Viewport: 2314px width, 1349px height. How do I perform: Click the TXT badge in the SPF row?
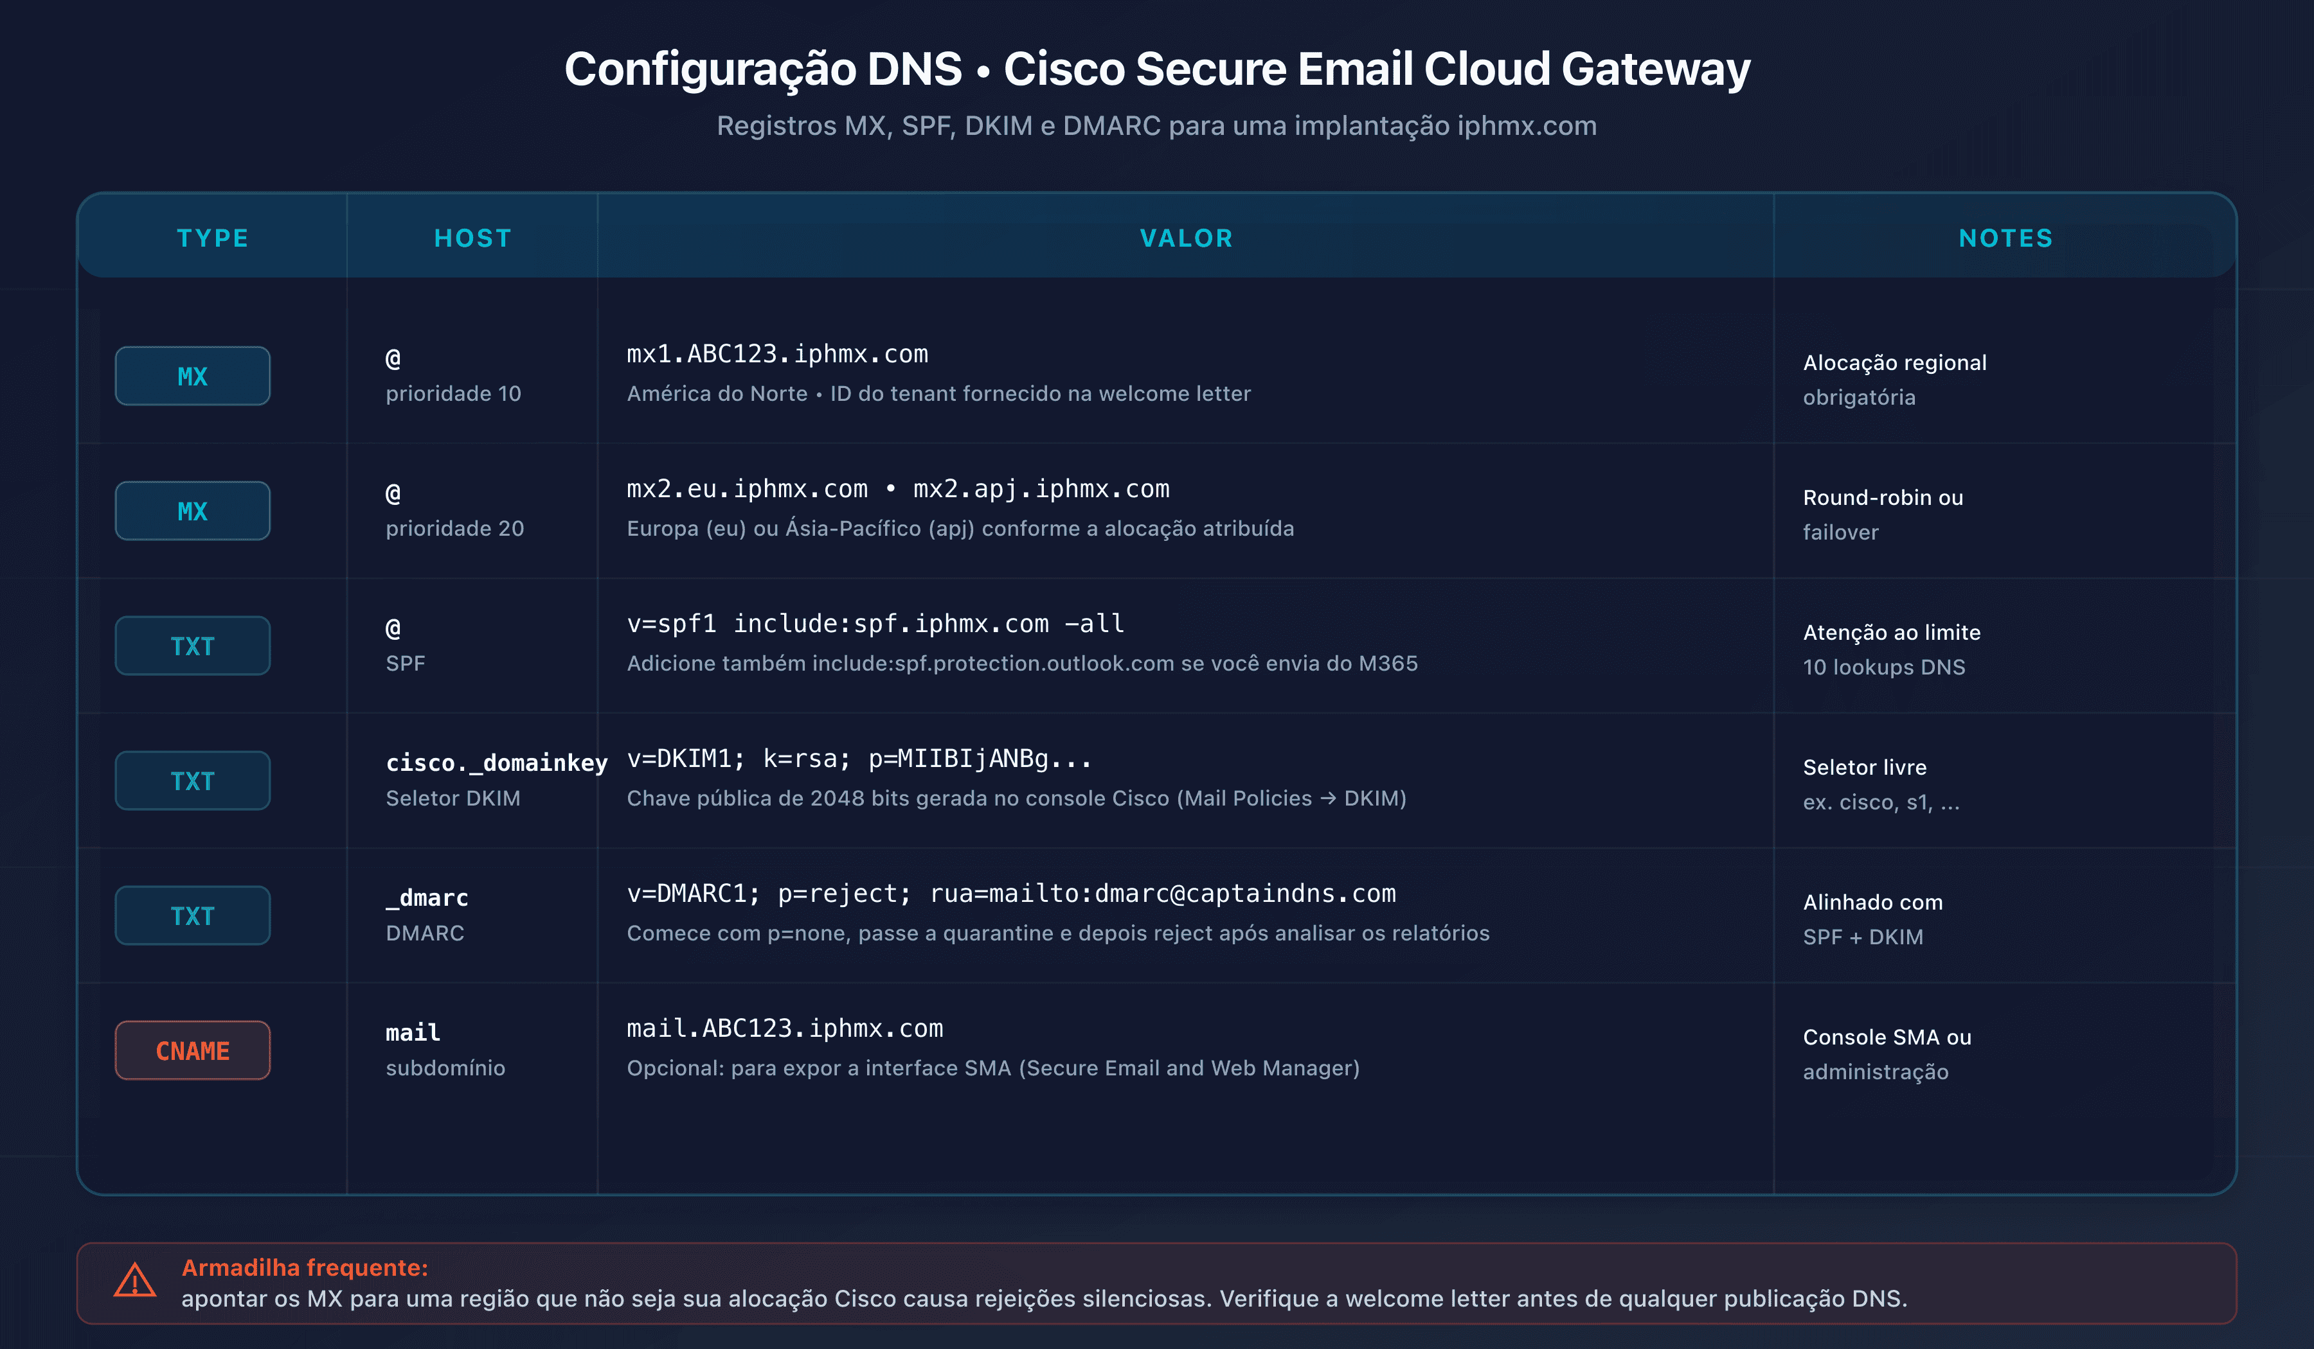tap(193, 646)
